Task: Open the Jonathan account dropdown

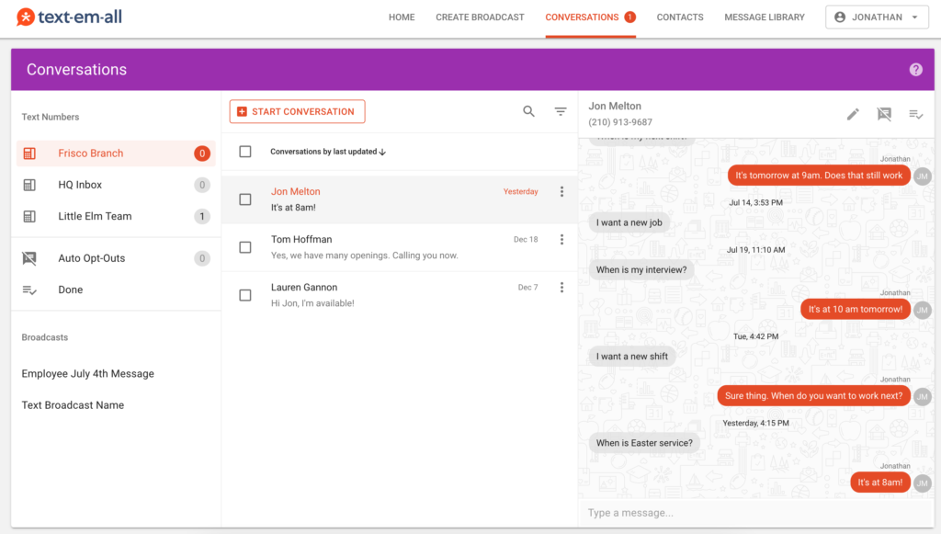Action: [877, 17]
